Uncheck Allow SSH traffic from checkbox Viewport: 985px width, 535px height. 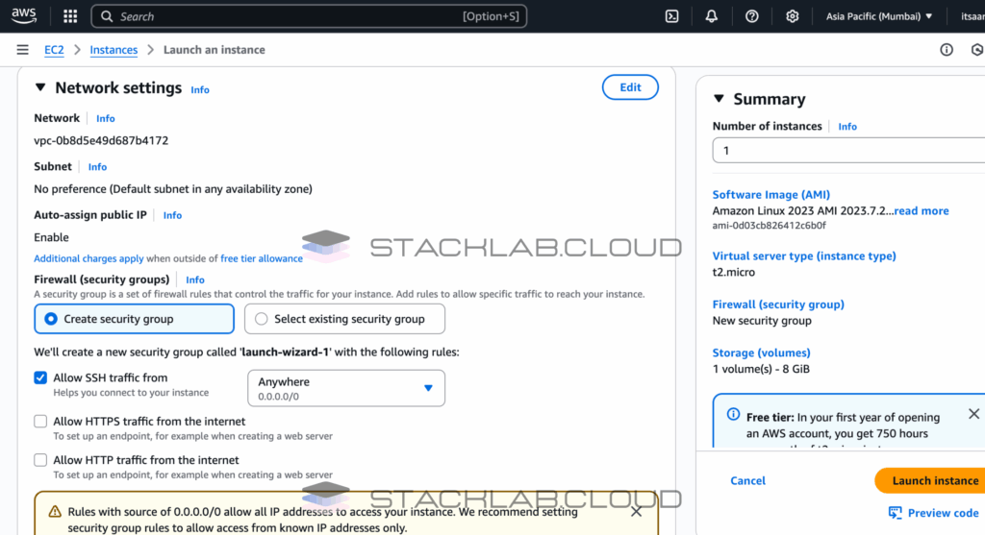40,378
